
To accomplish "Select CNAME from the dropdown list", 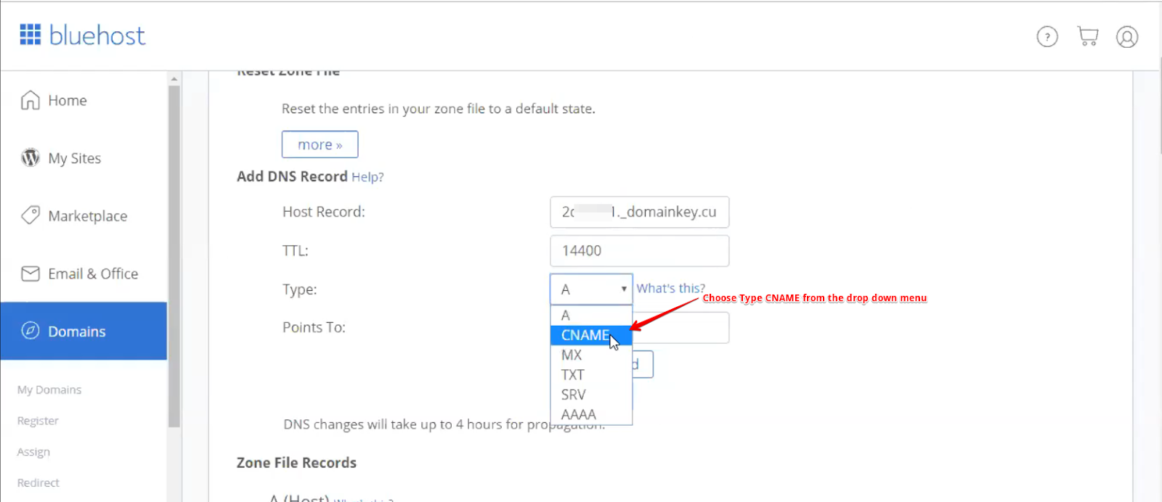I will (x=591, y=335).
